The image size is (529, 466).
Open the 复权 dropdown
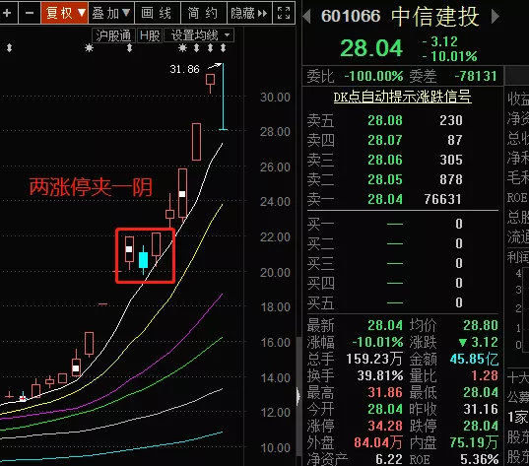click(64, 13)
